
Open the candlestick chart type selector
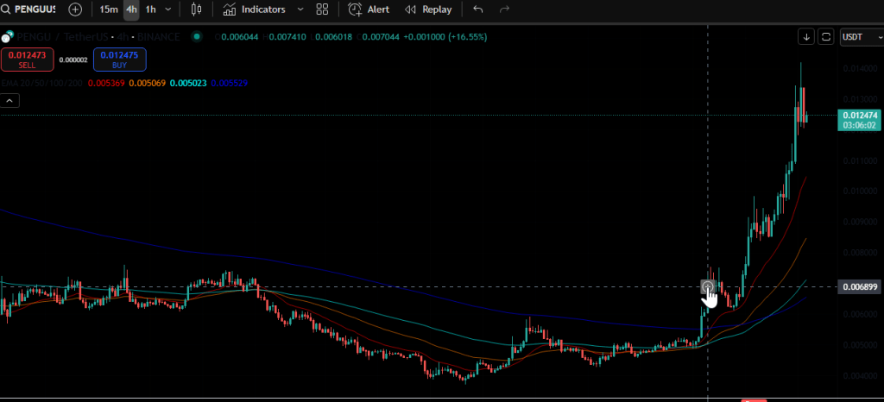tap(196, 9)
